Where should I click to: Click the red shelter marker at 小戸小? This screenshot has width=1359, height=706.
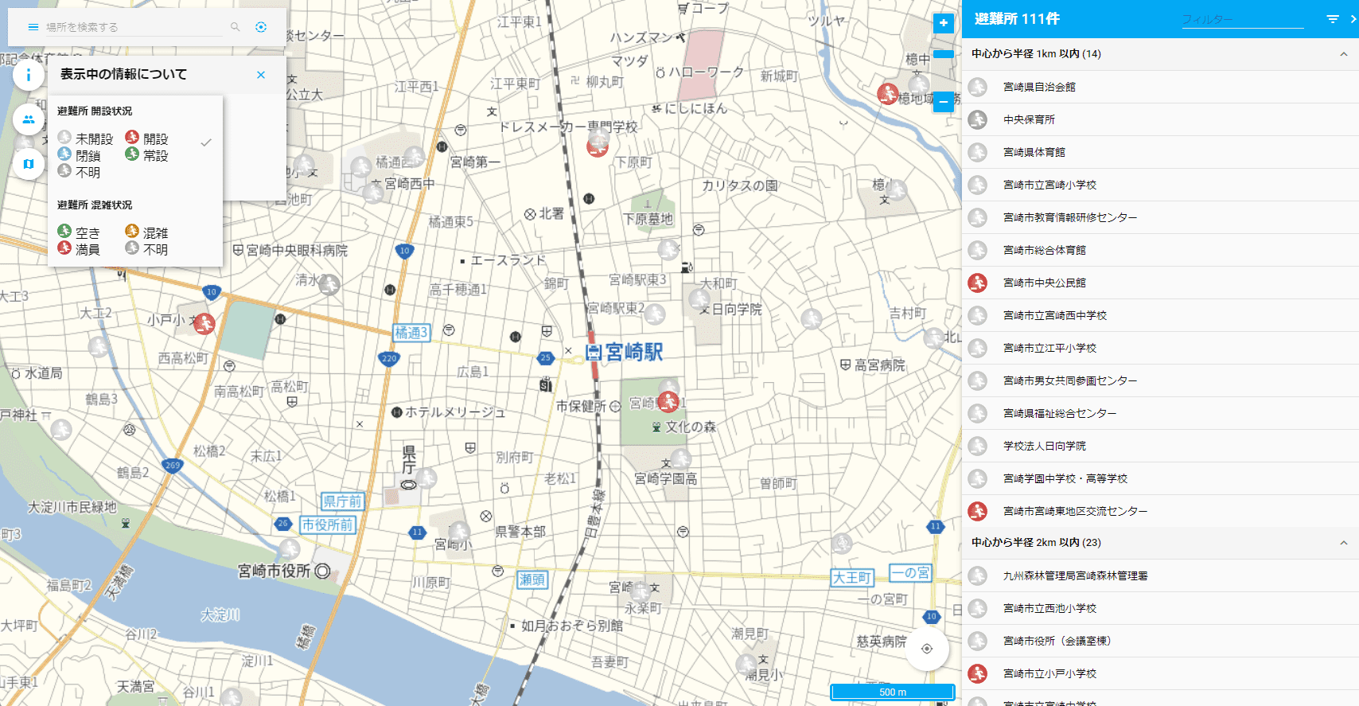point(204,323)
